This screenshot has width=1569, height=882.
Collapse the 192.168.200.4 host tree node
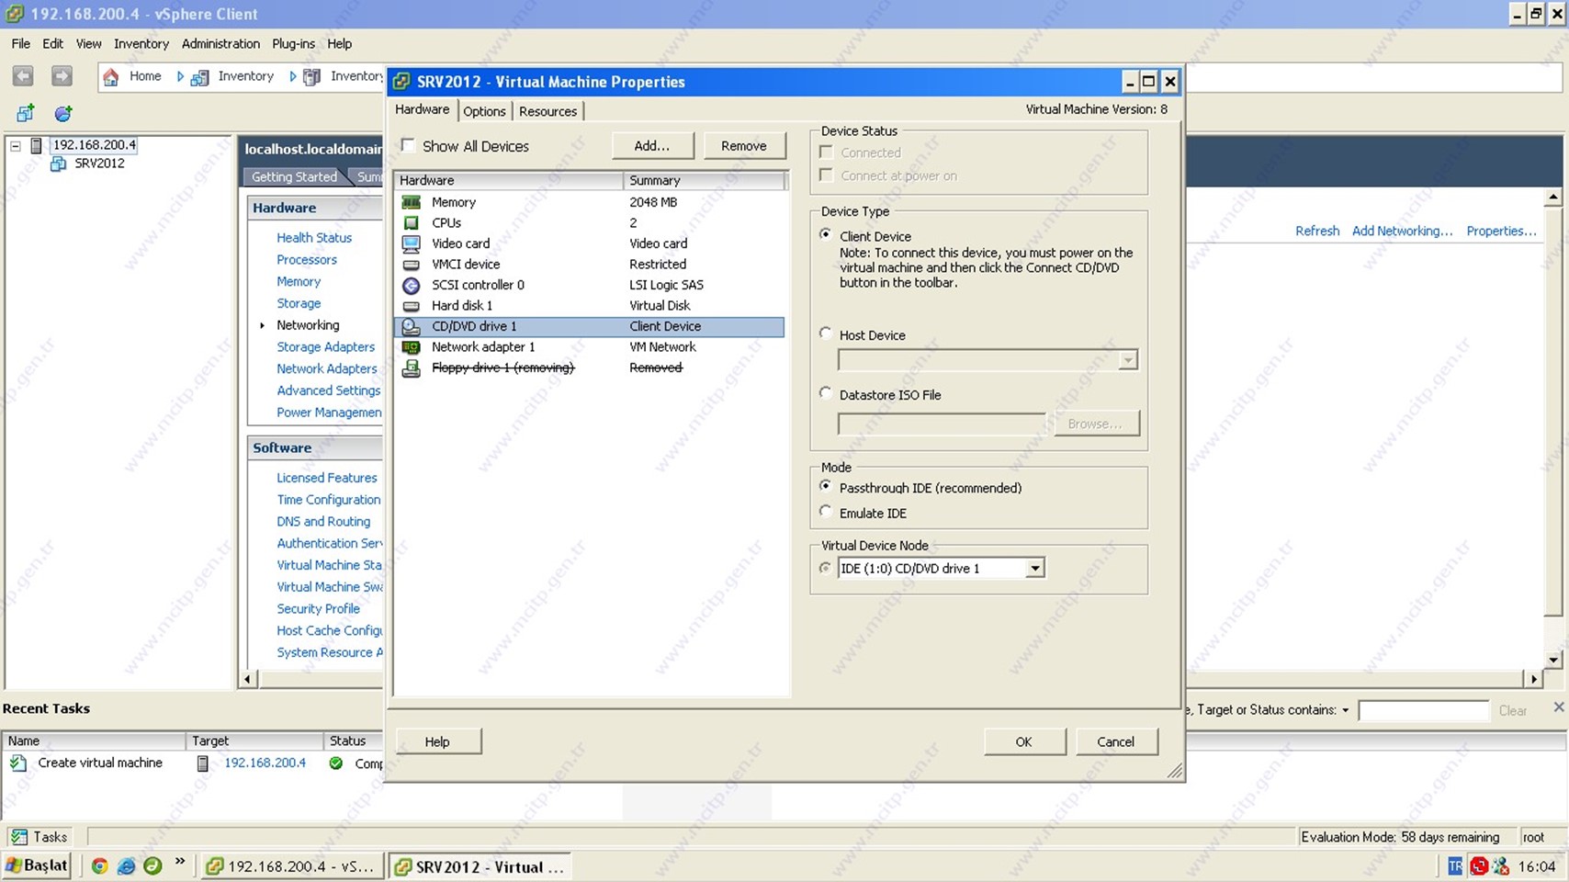click(x=16, y=145)
